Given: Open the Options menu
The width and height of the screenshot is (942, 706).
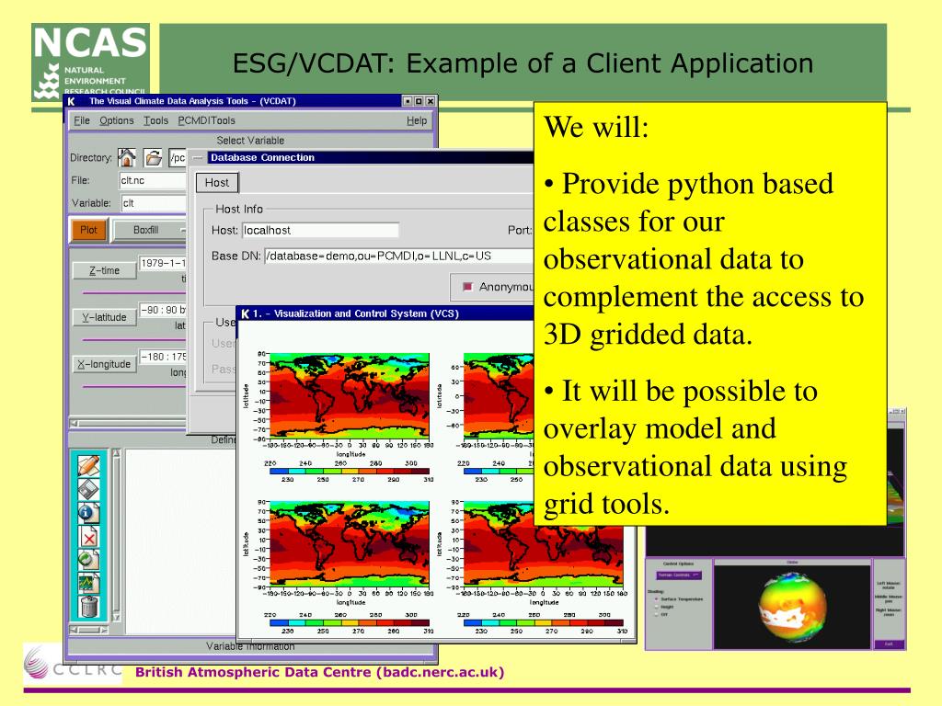Looking at the screenshot, I should [117, 120].
